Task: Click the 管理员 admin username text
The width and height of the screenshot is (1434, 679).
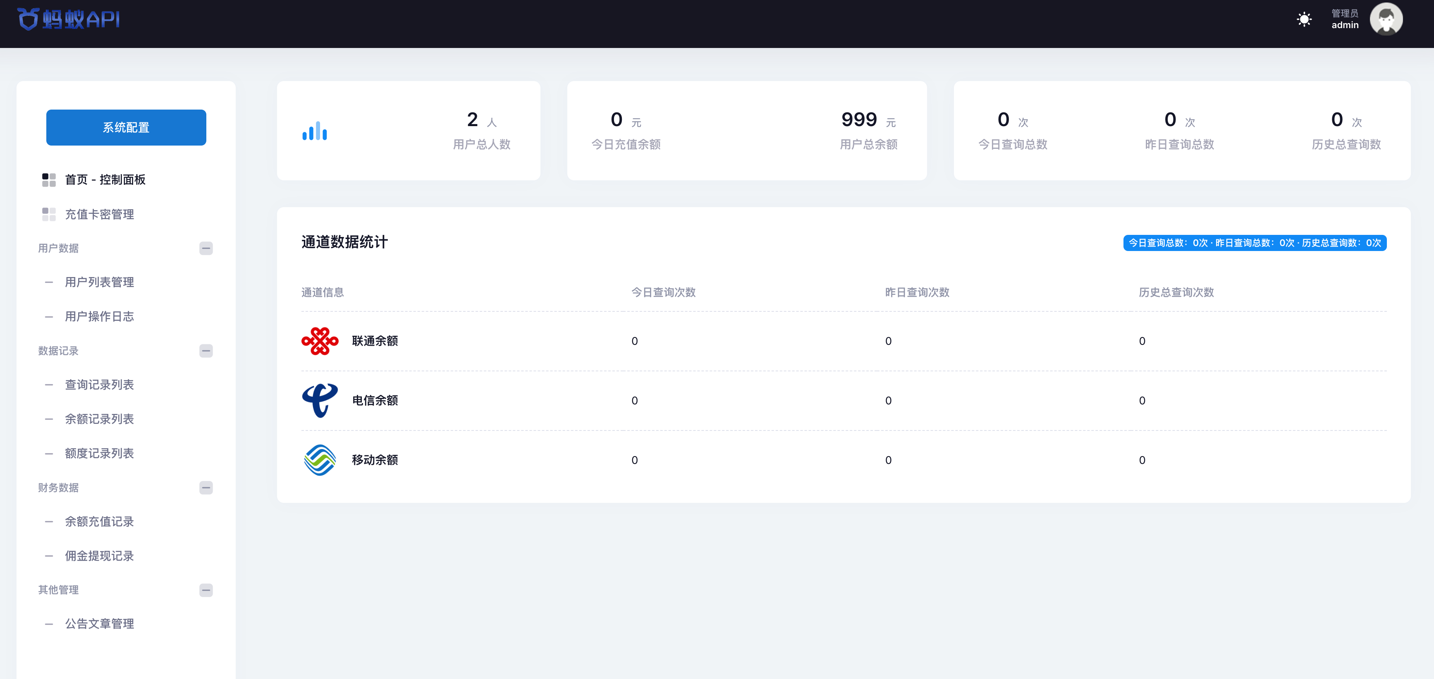Action: click(1344, 19)
